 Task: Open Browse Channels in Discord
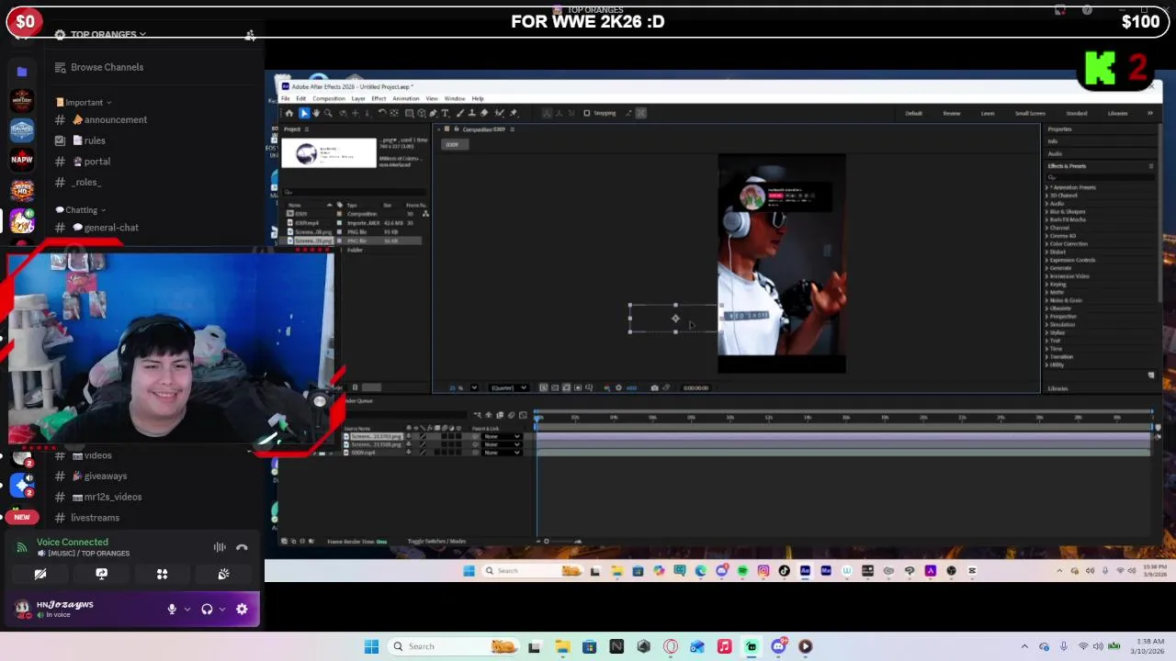107,67
